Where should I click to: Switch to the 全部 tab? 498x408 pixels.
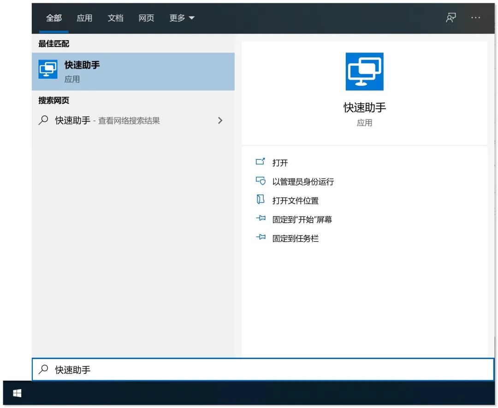tap(53, 18)
